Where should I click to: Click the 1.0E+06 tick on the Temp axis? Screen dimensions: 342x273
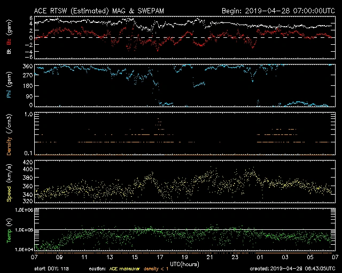pyautogui.click(x=25, y=210)
